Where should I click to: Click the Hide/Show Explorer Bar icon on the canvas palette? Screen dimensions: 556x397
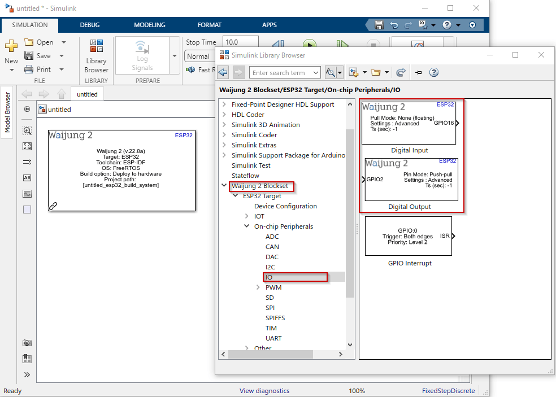(x=27, y=109)
